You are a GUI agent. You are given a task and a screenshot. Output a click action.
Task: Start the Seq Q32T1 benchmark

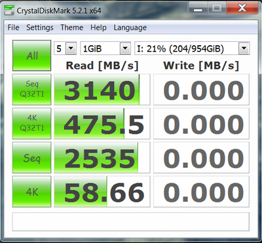[x=31, y=89]
